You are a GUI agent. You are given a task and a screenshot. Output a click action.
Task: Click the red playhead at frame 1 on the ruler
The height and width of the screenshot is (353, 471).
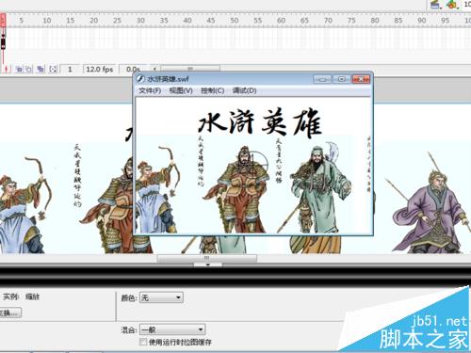point(3,21)
